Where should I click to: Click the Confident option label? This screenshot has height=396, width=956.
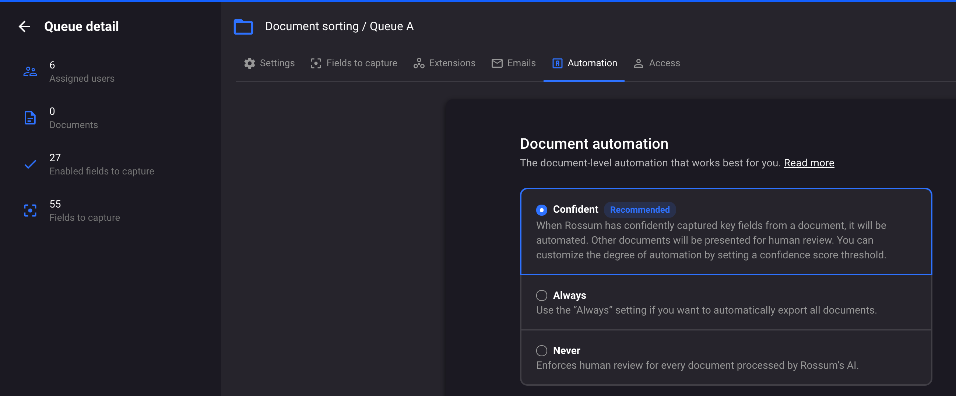click(576, 209)
